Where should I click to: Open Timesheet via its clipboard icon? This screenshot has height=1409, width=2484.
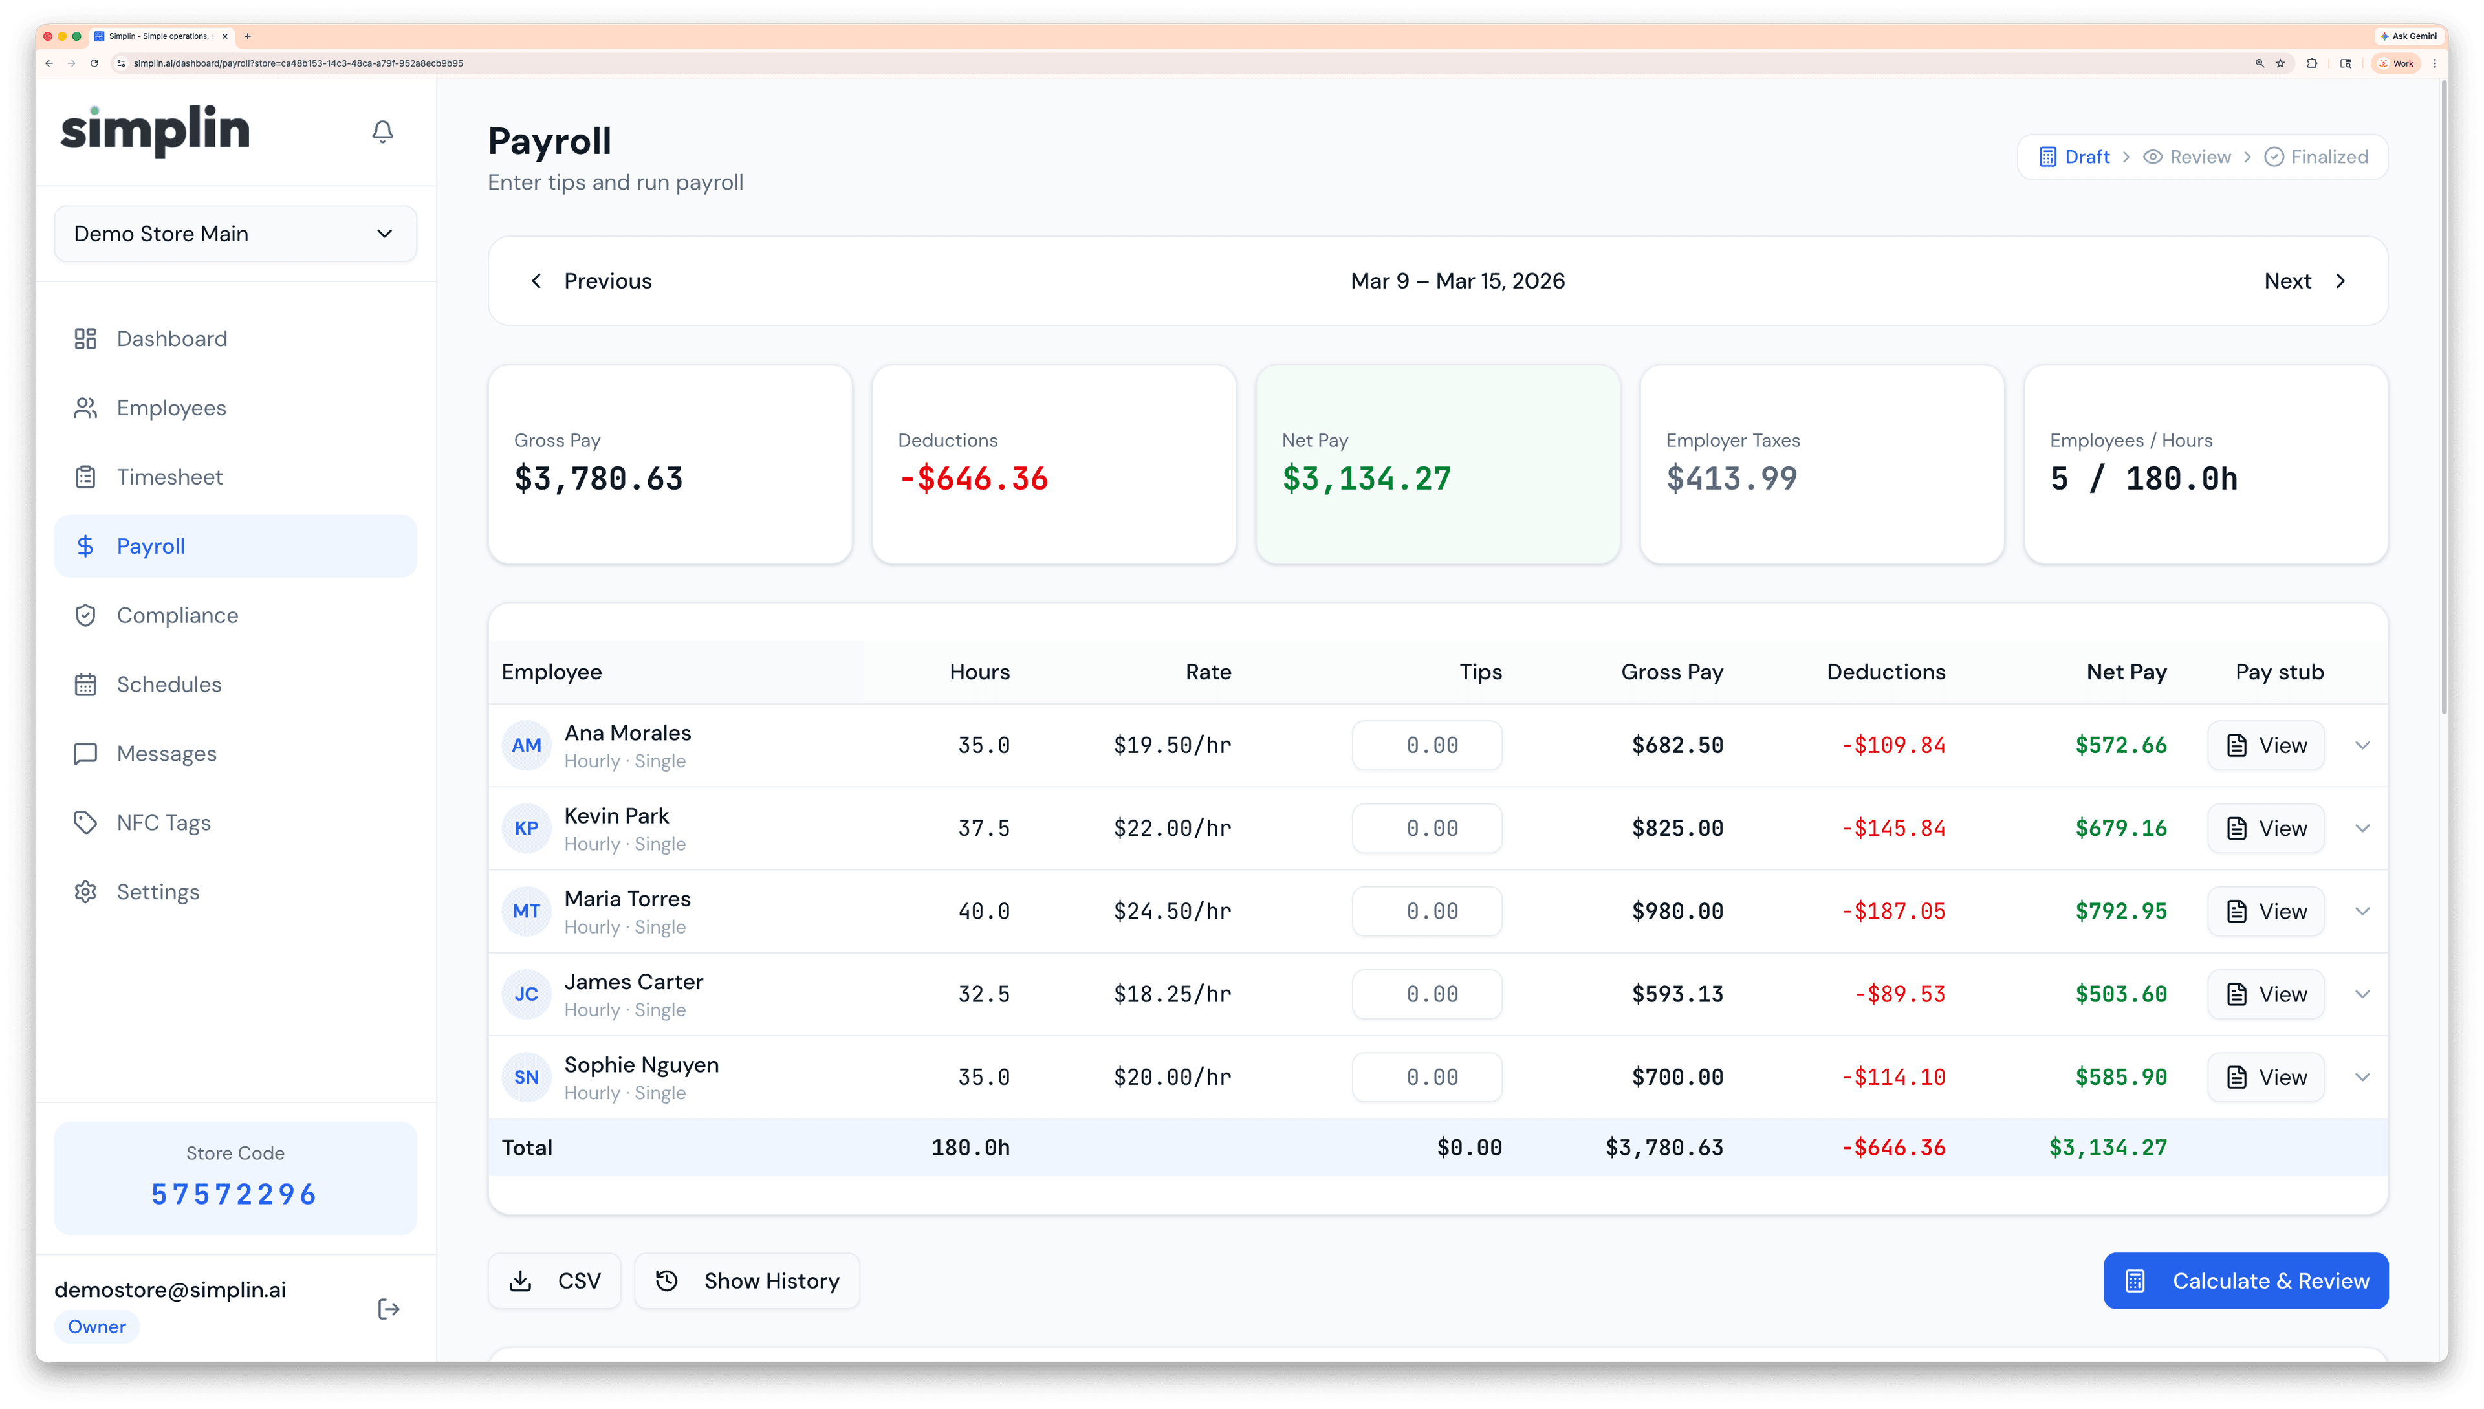click(86, 476)
